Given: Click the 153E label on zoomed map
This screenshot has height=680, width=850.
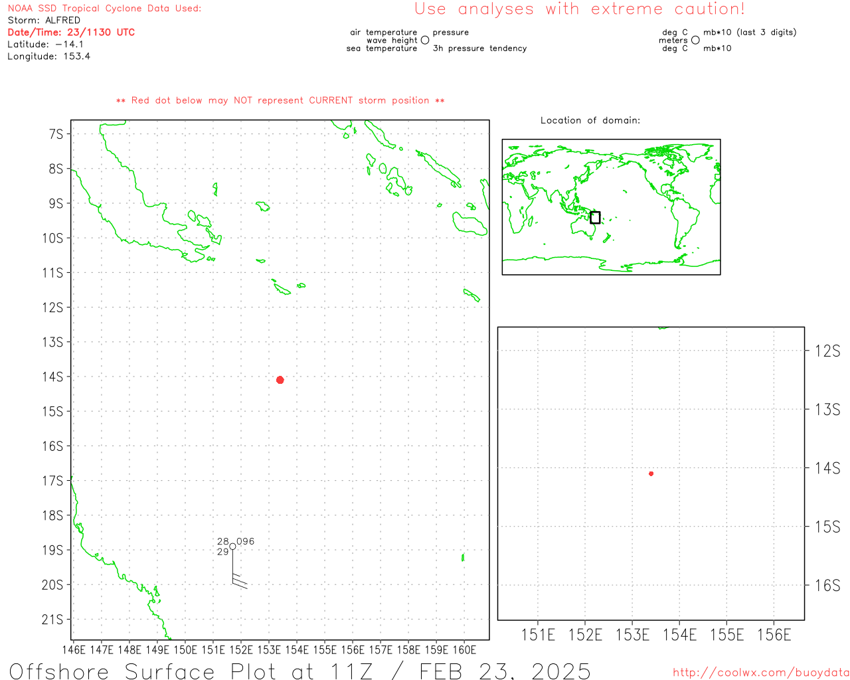Looking at the screenshot, I should pyautogui.click(x=632, y=635).
